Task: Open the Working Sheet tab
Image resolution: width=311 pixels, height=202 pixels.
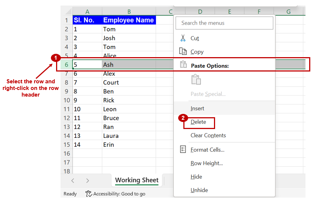Action: [x=137, y=180]
